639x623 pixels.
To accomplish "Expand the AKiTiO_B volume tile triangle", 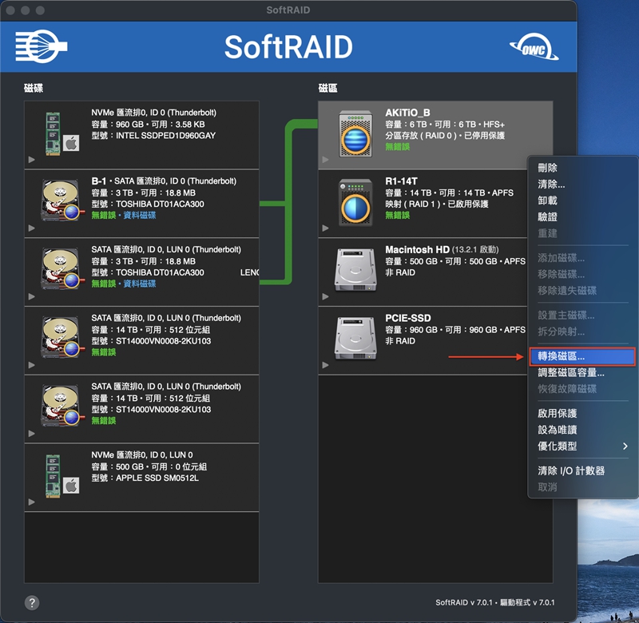I will (x=325, y=160).
